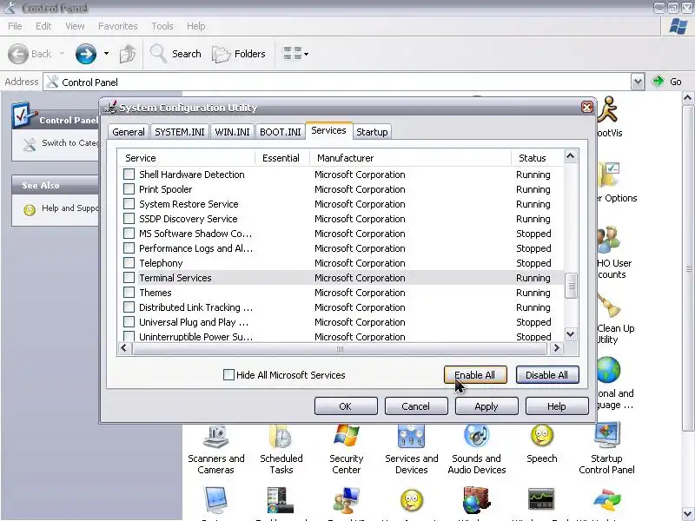Viewport: 695px width, 521px height.
Task: Open Security Center icon
Action: coord(346,450)
